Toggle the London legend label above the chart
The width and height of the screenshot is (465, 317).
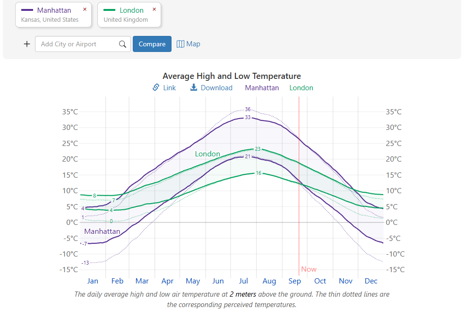301,88
